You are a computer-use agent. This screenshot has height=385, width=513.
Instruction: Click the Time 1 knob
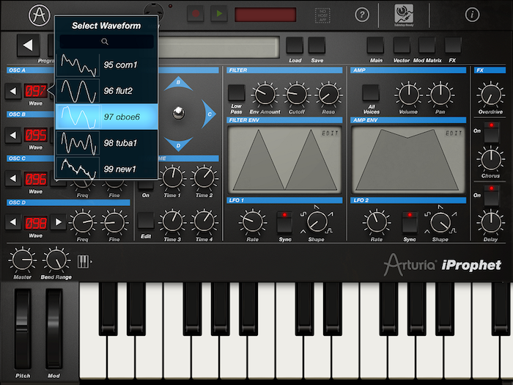pyautogui.click(x=172, y=177)
